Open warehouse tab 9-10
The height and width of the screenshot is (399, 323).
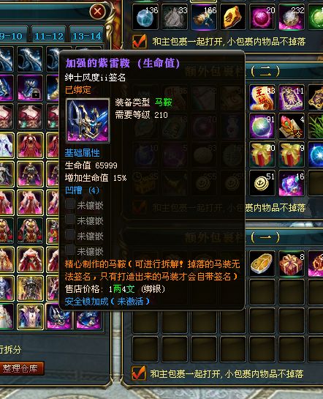(12, 36)
